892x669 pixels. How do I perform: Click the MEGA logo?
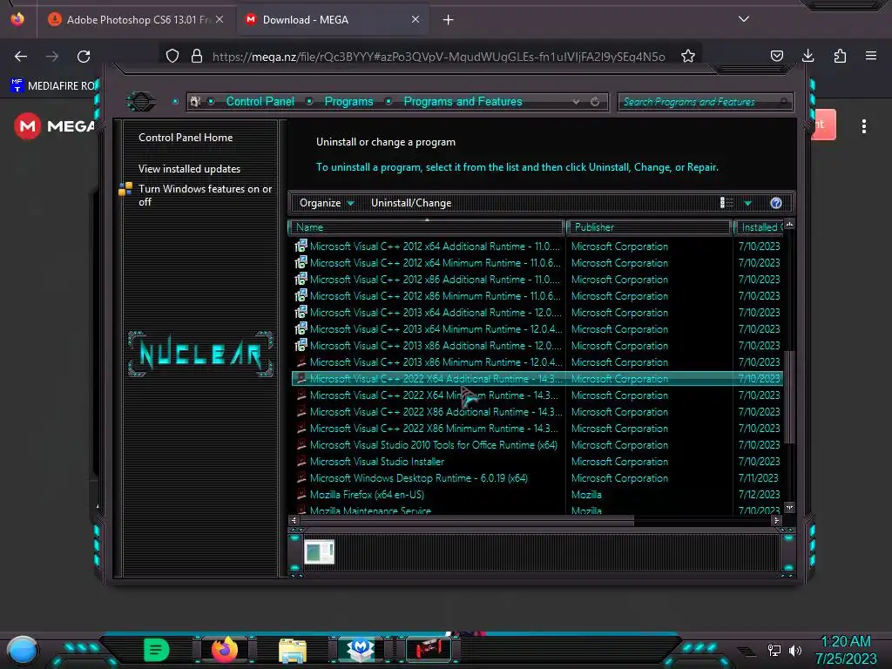click(54, 125)
